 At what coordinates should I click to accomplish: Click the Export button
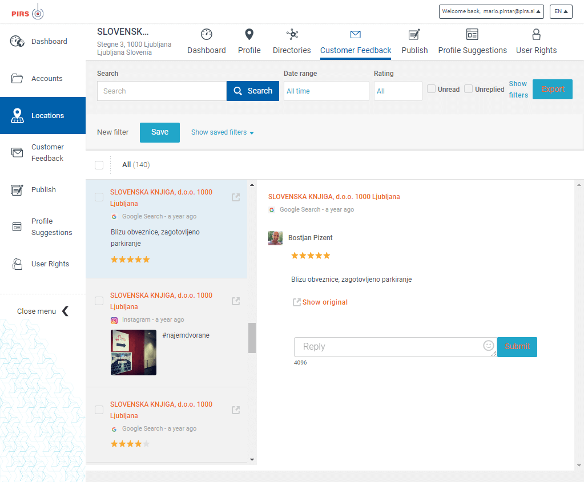(x=552, y=90)
